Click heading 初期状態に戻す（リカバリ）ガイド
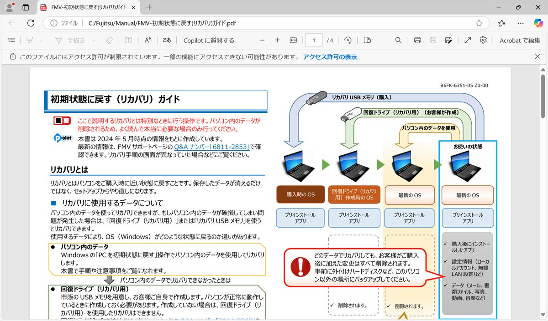The width and height of the screenshot is (548, 321). click(x=115, y=99)
